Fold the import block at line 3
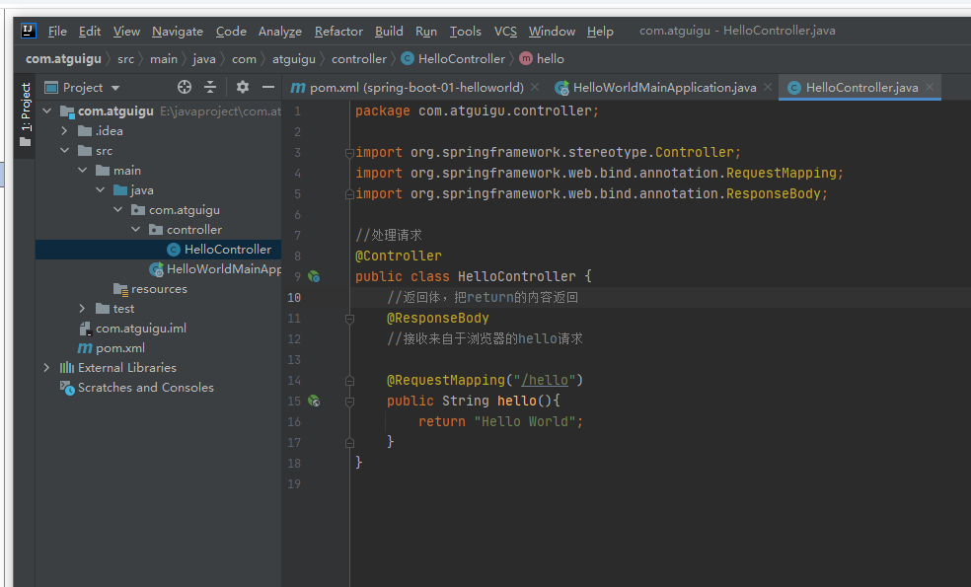971x587 pixels. (x=349, y=153)
